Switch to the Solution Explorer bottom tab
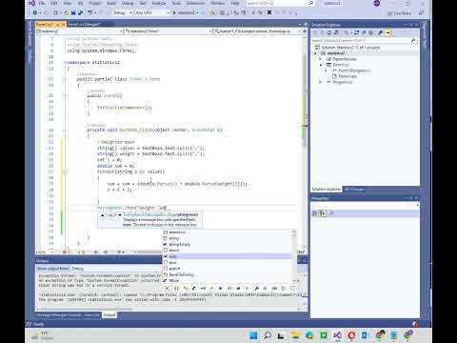The width and height of the screenshot is (457, 343). coord(326,190)
